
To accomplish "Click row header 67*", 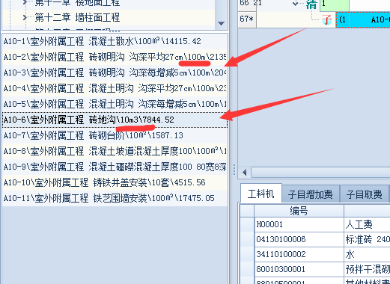I will coord(247,19).
